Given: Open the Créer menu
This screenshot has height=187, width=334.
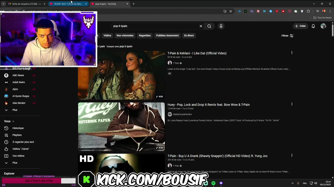Looking at the screenshot, I should pyautogui.click(x=300, y=26).
